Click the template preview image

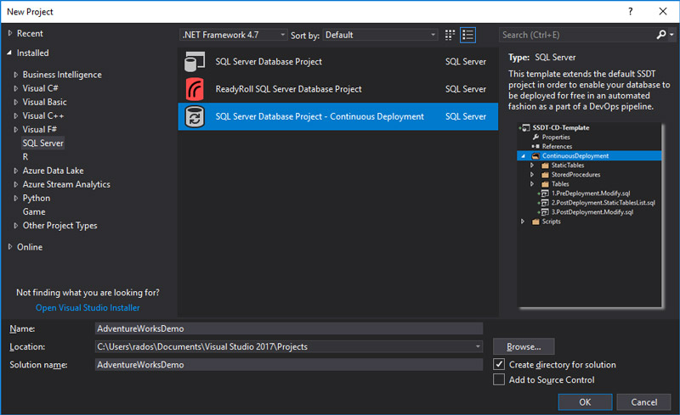pyautogui.click(x=590, y=216)
